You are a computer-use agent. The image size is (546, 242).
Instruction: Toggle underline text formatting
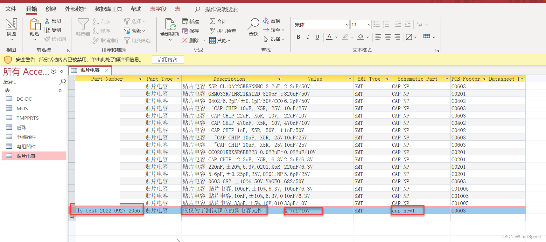point(317,37)
